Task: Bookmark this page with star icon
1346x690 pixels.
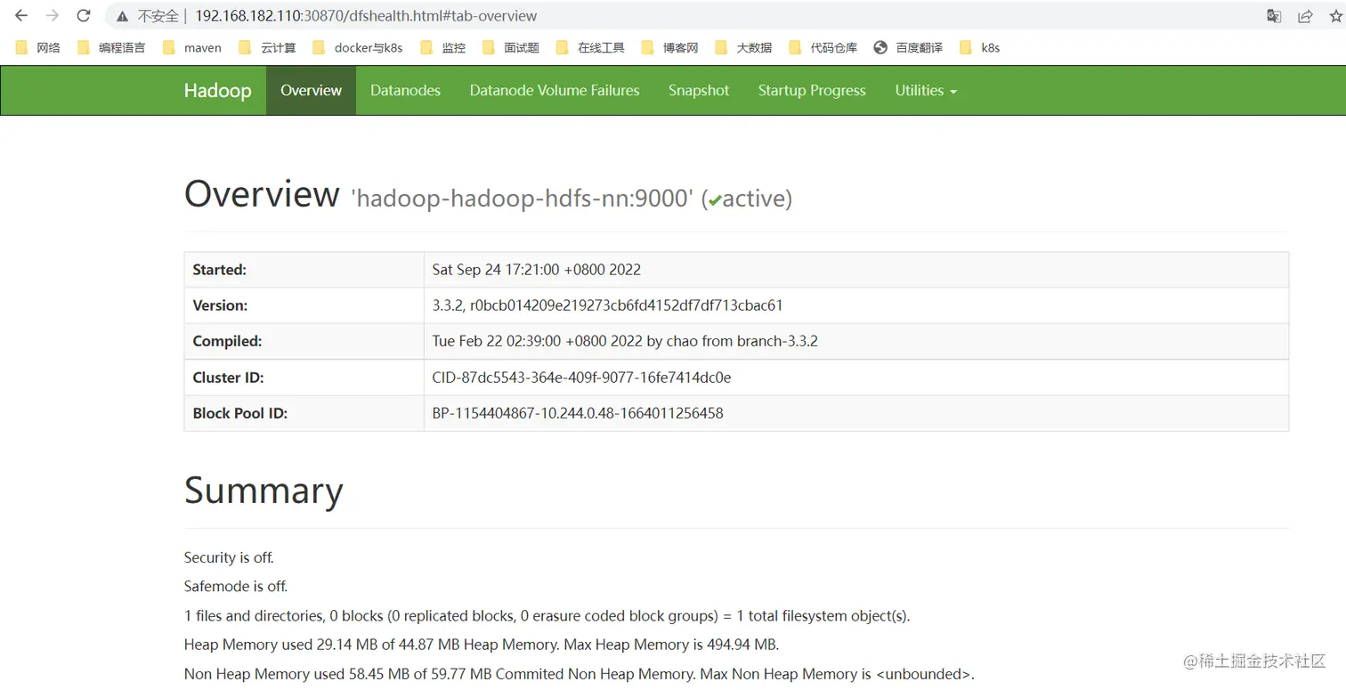Action: click(1335, 16)
